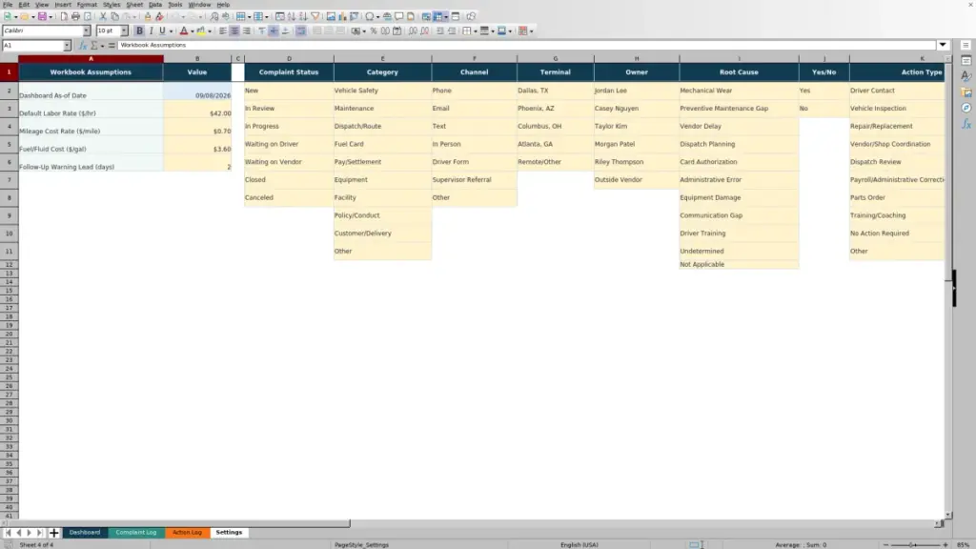This screenshot has height=549, width=976.
Task: Expand the Font Color dropdown arrow
Action: point(193,31)
